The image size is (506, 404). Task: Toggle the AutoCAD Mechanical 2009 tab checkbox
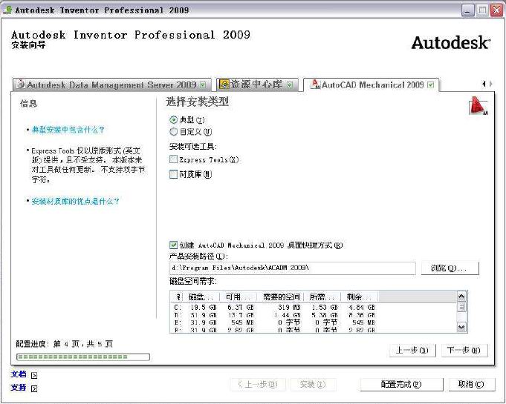(x=431, y=85)
